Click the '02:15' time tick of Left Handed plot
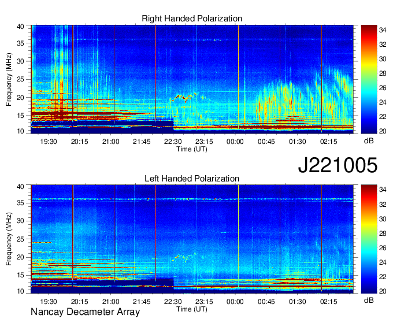This screenshot has height=319, width=393. [x=329, y=302]
